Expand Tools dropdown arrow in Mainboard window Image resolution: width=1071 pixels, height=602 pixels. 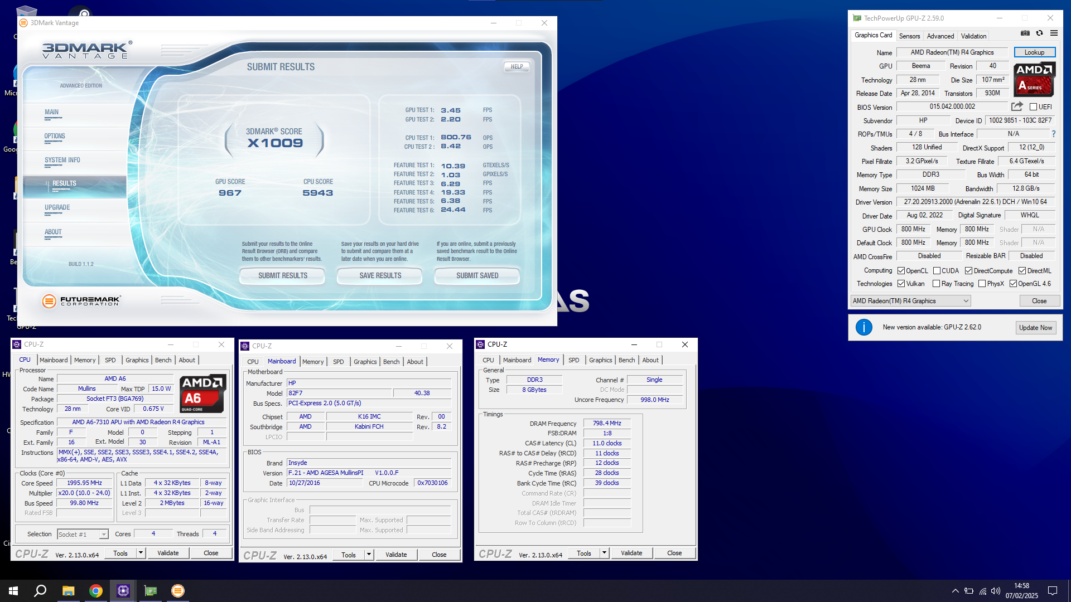[369, 555]
